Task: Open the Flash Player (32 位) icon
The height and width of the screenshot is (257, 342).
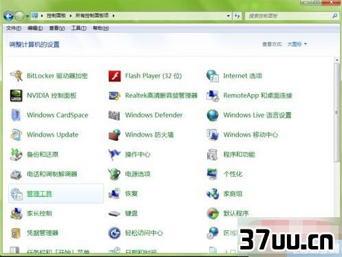Action: 114,76
